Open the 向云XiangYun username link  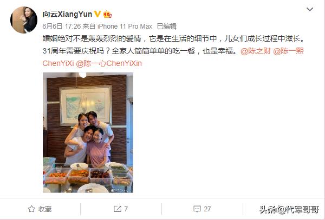tap(67, 14)
